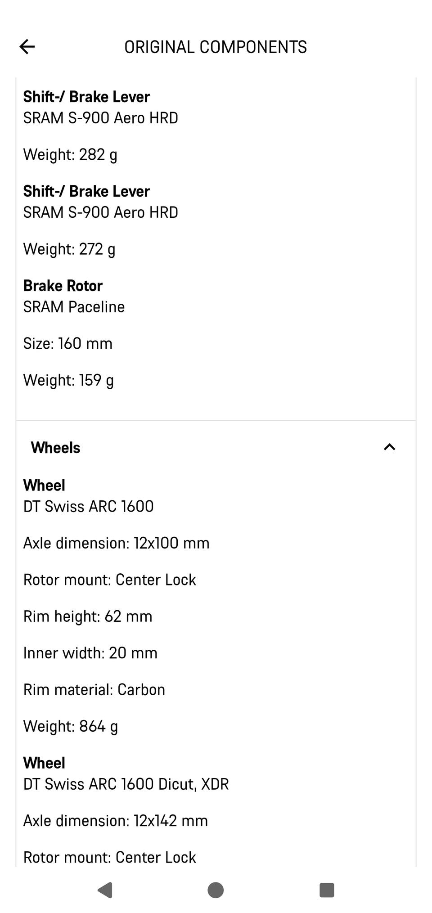Collapse the Wheels section chevron

(389, 447)
